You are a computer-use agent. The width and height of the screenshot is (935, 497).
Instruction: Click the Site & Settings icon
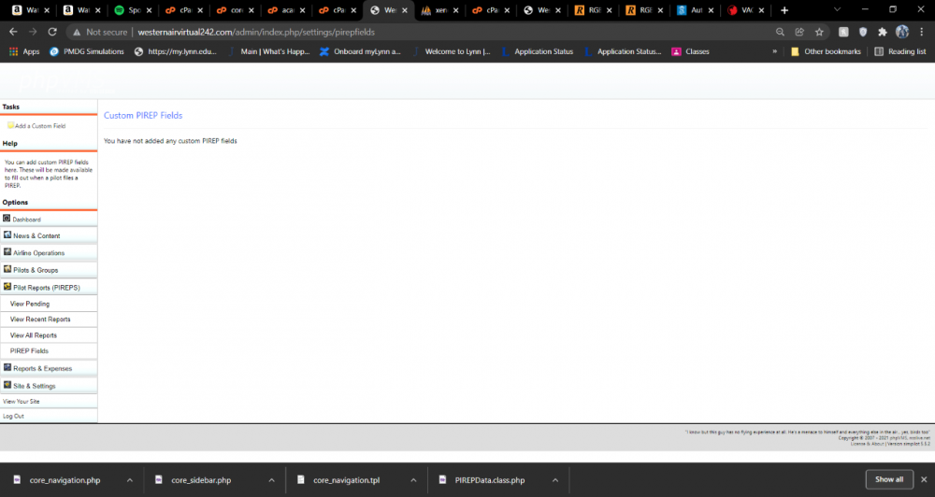tap(7, 385)
